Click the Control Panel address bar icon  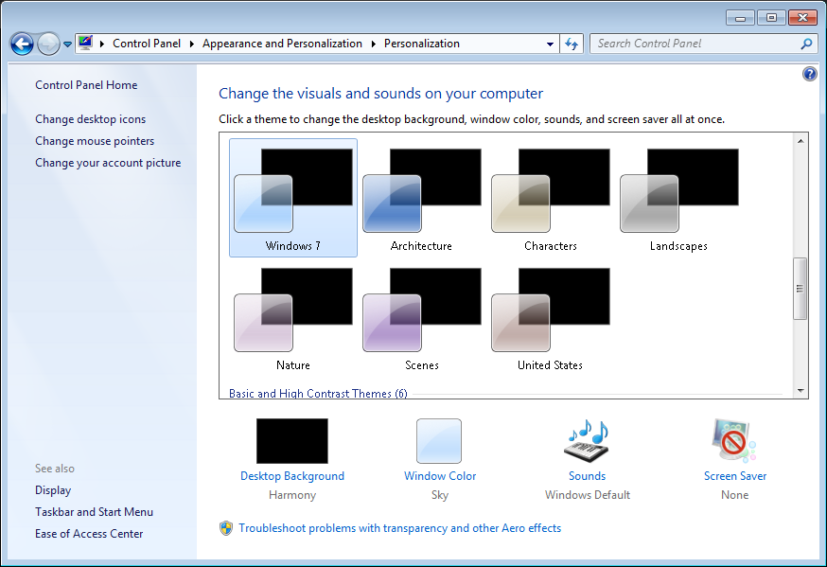[86, 44]
